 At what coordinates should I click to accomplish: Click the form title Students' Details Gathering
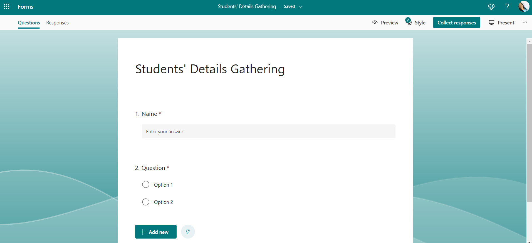tap(210, 69)
